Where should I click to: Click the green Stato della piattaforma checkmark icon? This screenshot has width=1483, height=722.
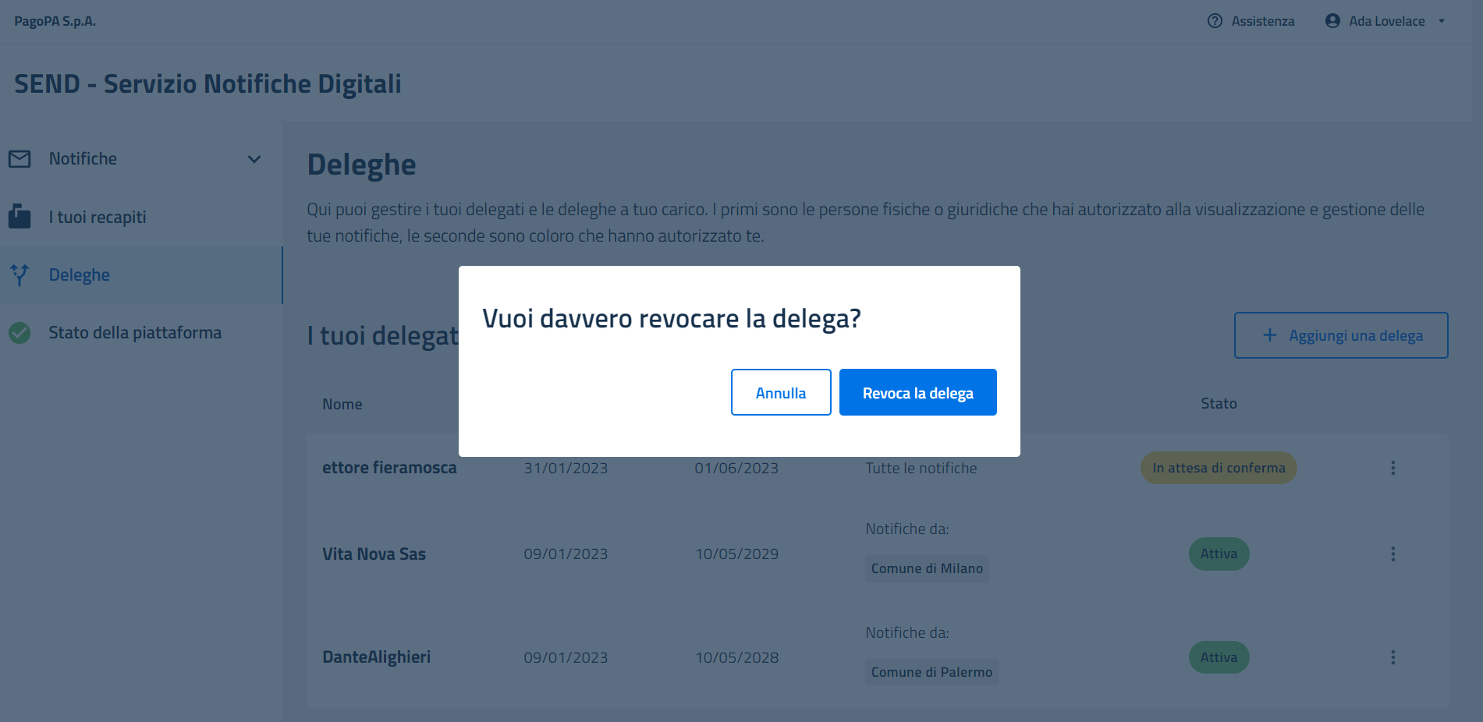tap(20, 333)
